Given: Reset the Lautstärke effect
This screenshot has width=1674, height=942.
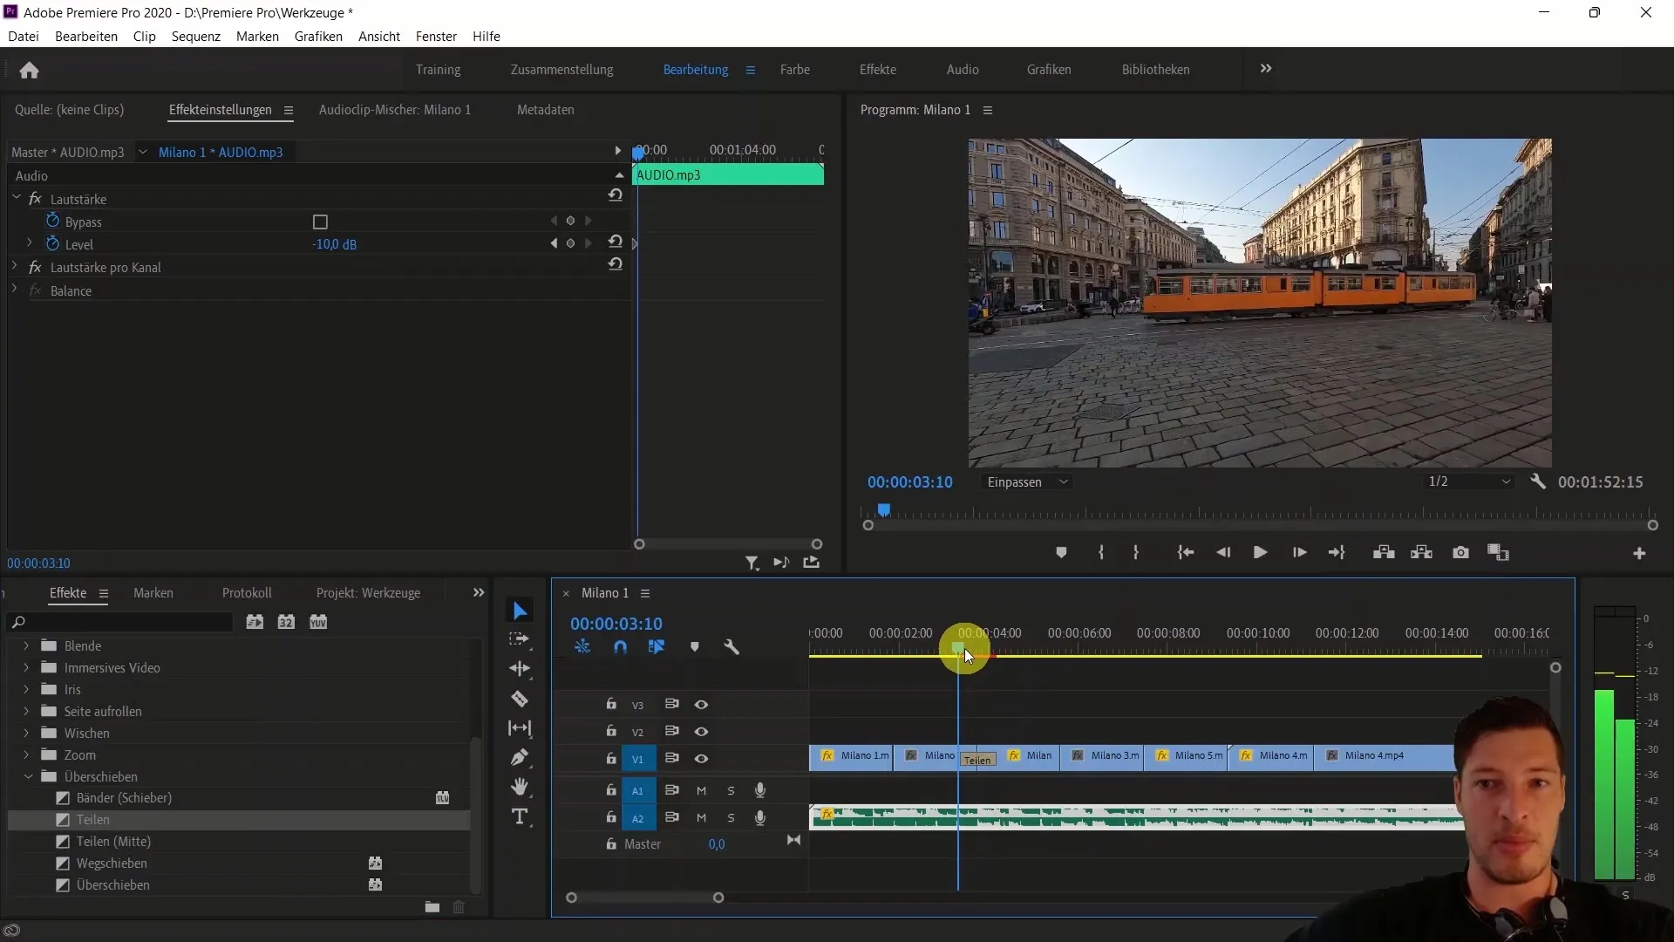Looking at the screenshot, I should (x=616, y=195).
